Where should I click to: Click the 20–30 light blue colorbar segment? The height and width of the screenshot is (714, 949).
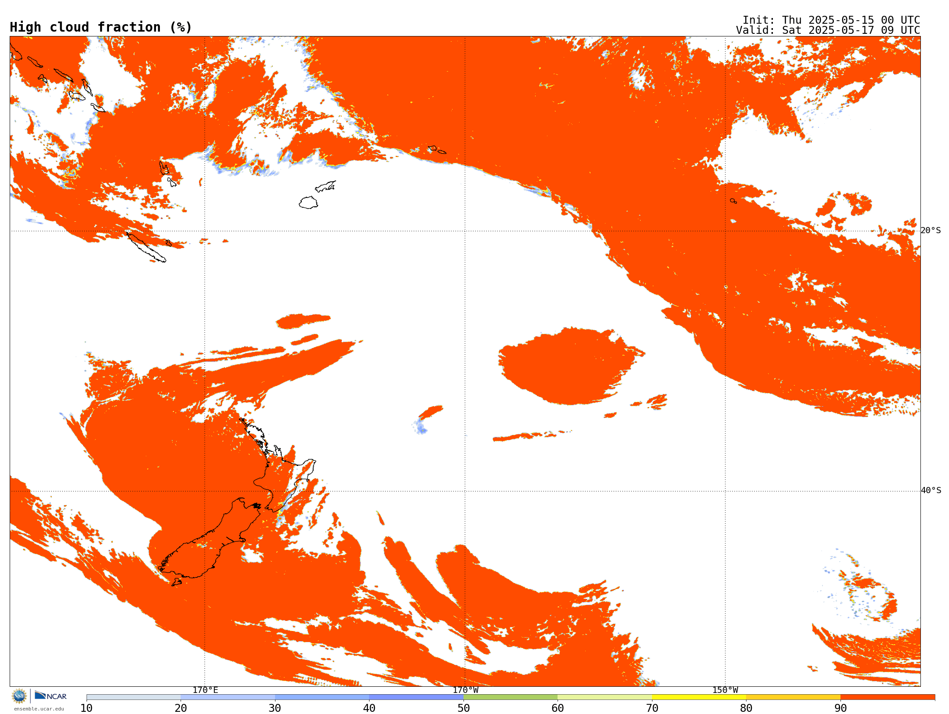[x=228, y=697]
